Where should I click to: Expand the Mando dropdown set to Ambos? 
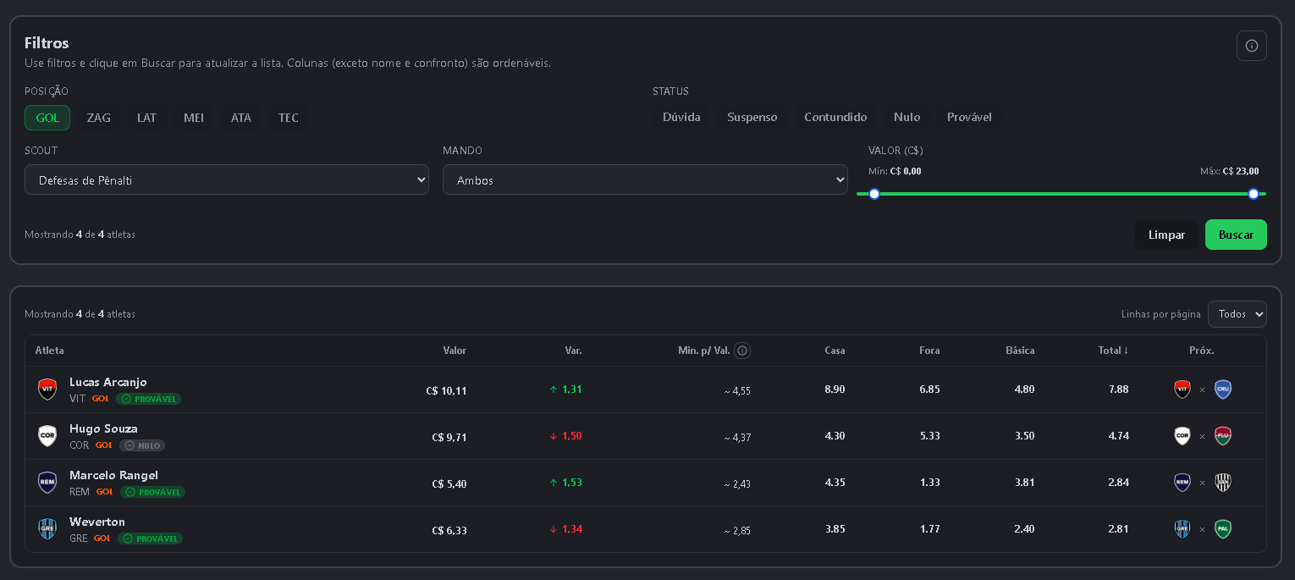point(644,180)
